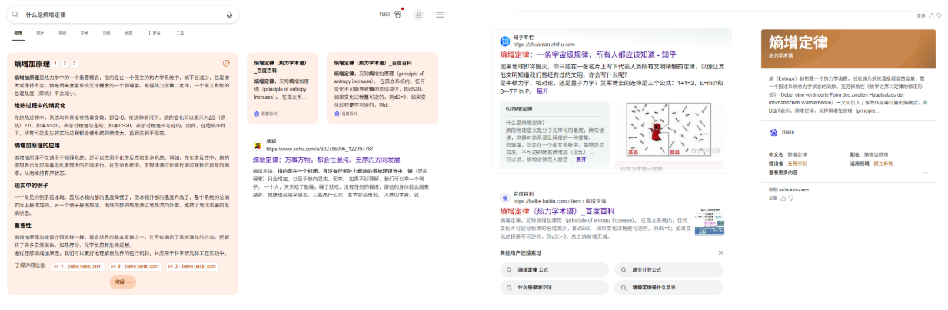The height and width of the screenshot is (310, 948).
Task: Click the search box containing 什么是熵增定律
Action: point(123,14)
